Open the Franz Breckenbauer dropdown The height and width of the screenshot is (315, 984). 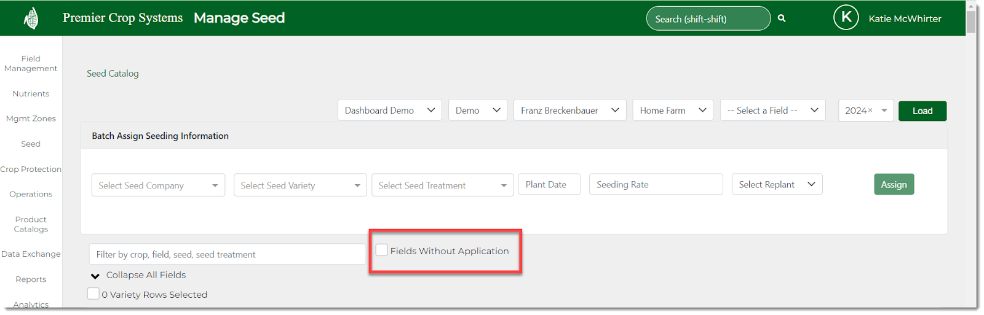click(569, 110)
